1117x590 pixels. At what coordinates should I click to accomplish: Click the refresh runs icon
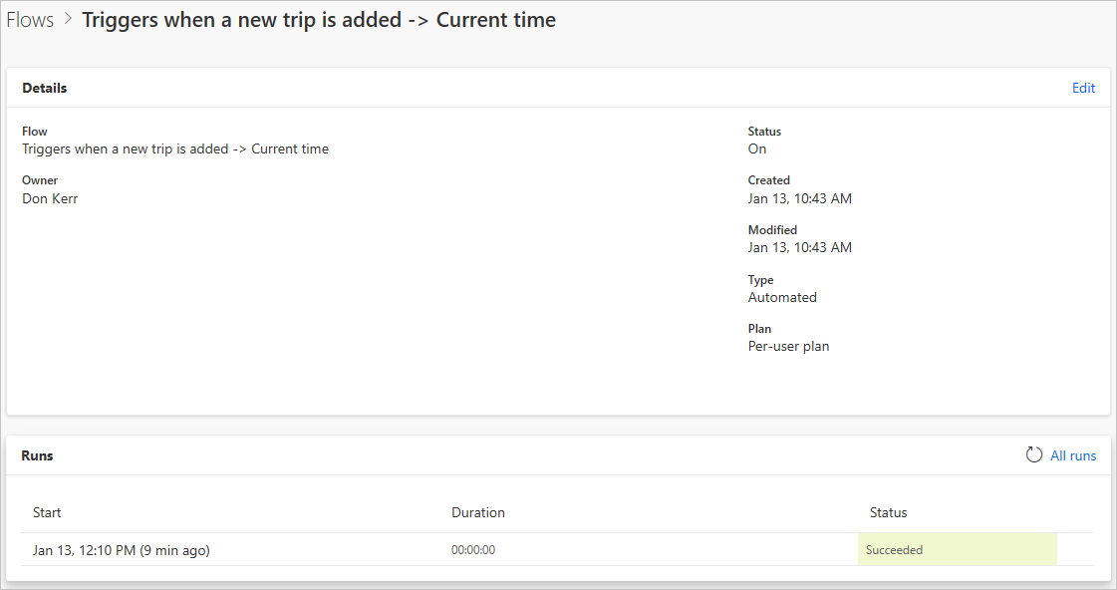[x=1033, y=454]
